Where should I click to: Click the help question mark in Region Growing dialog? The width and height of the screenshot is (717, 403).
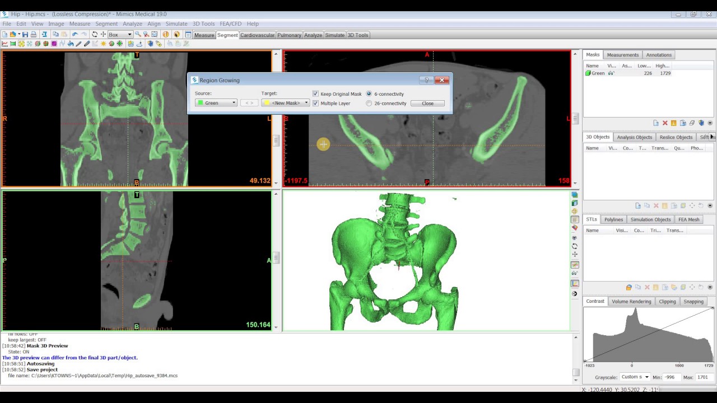pos(426,80)
